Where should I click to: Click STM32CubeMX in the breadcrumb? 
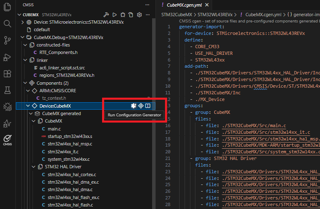(x=177, y=15)
